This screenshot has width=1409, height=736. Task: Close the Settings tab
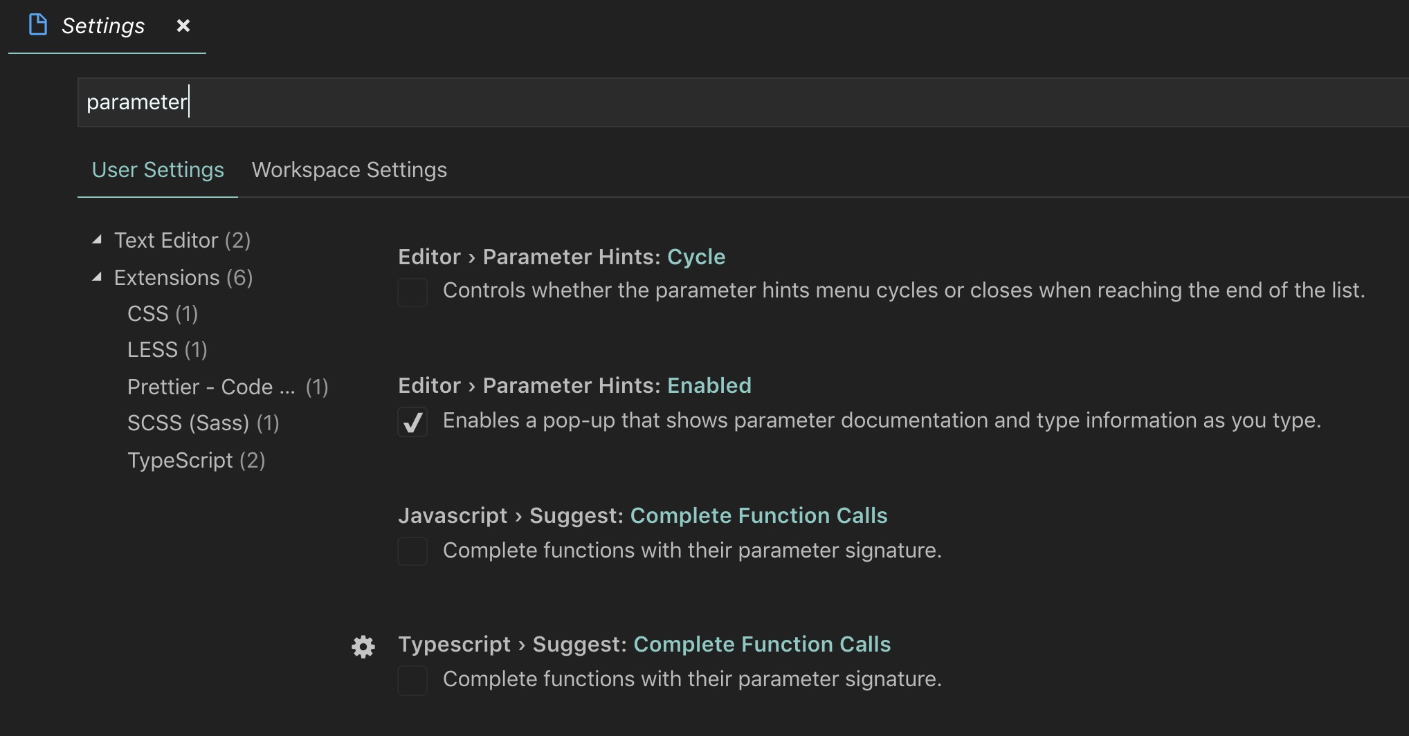(x=183, y=26)
